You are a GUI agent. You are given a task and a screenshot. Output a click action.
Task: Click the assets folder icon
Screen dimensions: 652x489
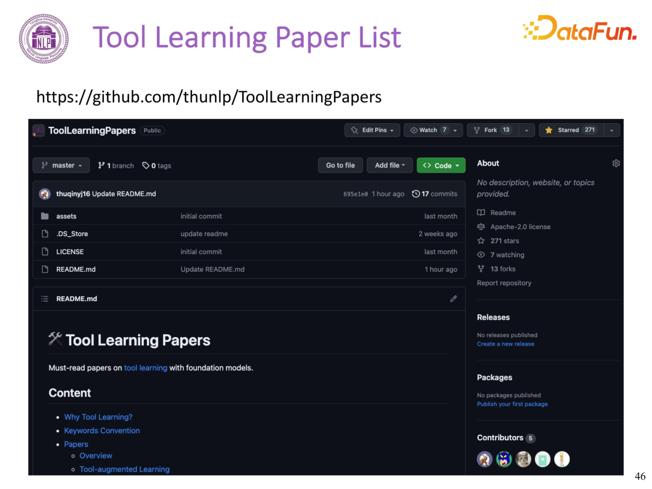point(45,216)
